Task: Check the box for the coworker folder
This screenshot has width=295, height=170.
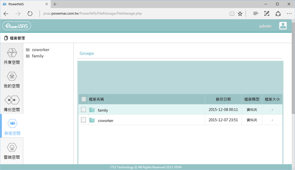Action: click(x=83, y=120)
